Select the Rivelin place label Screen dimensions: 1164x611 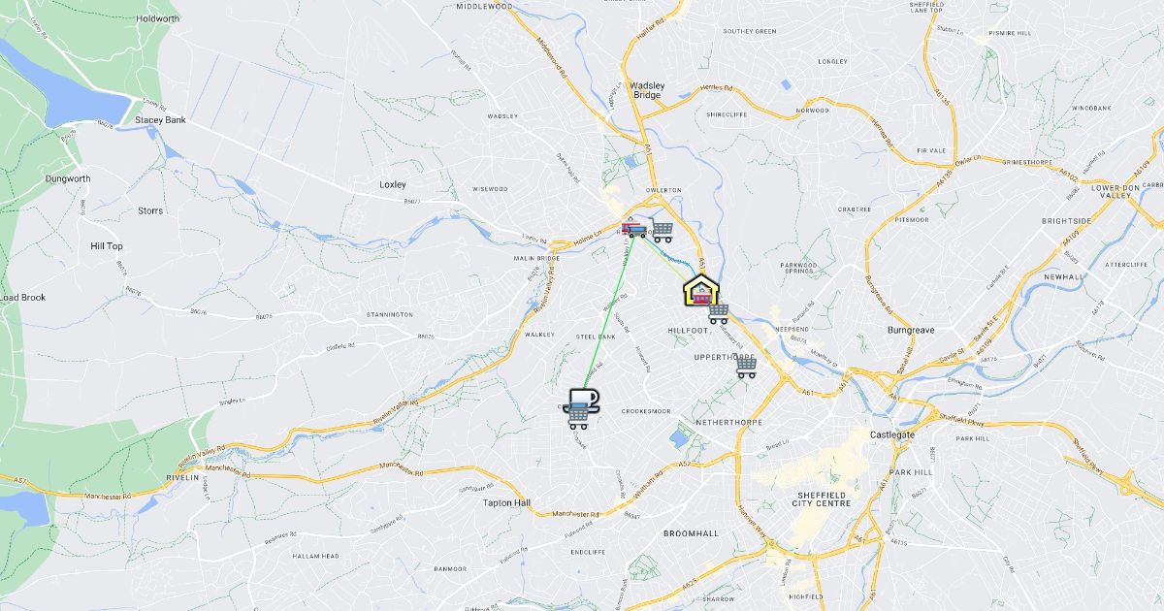point(181,477)
